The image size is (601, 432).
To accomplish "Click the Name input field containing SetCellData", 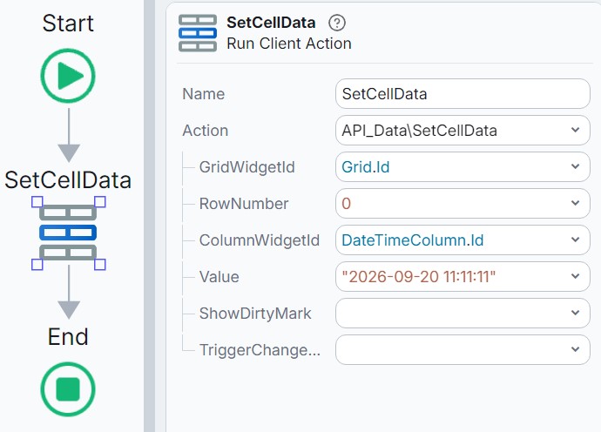I will tap(463, 94).
